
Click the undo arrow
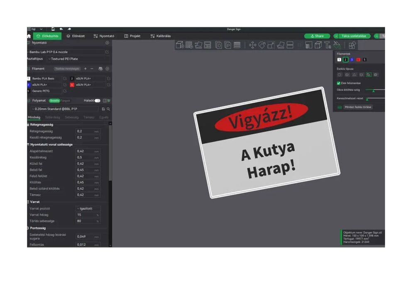click(61, 29)
